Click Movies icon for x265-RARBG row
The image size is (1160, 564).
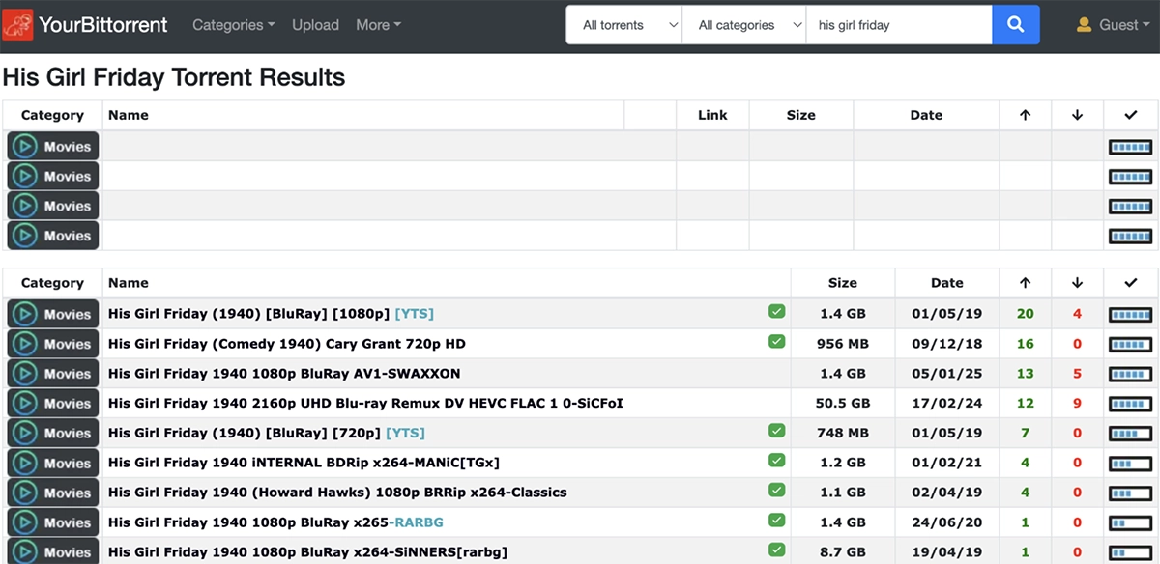click(x=53, y=523)
